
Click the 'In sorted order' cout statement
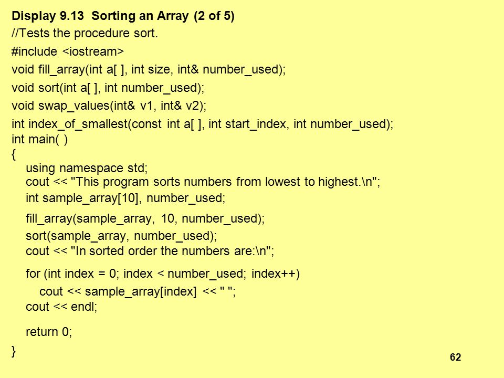coord(150,251)
